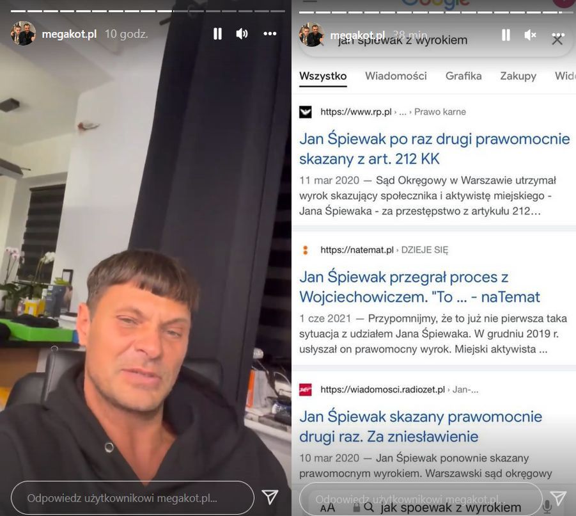Pause the right megakot.pl story
Image resolution: width=576 pixels, height=516 pixels.
click(506, 35)
